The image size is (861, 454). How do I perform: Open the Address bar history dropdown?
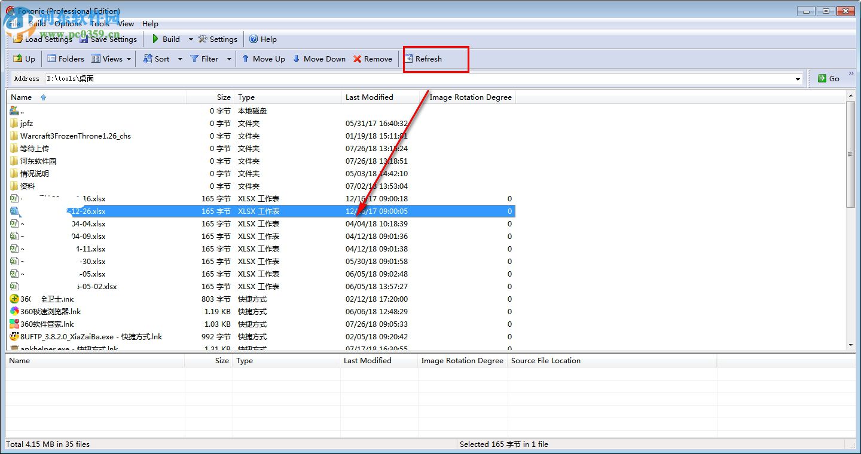coord(798,79)
